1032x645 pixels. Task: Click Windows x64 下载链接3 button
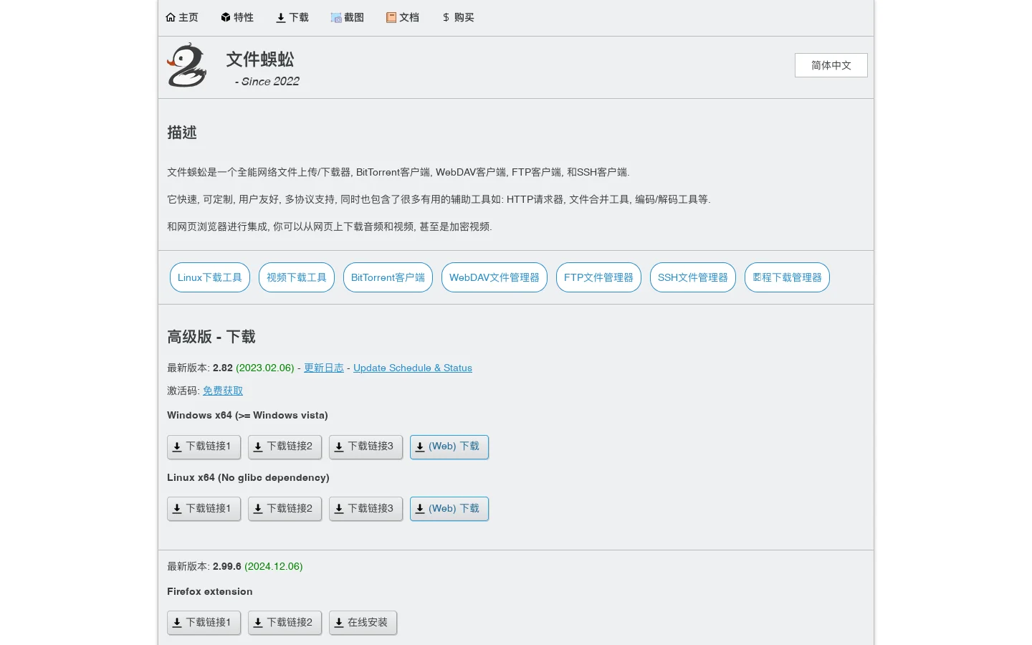[x=365, y=446]
